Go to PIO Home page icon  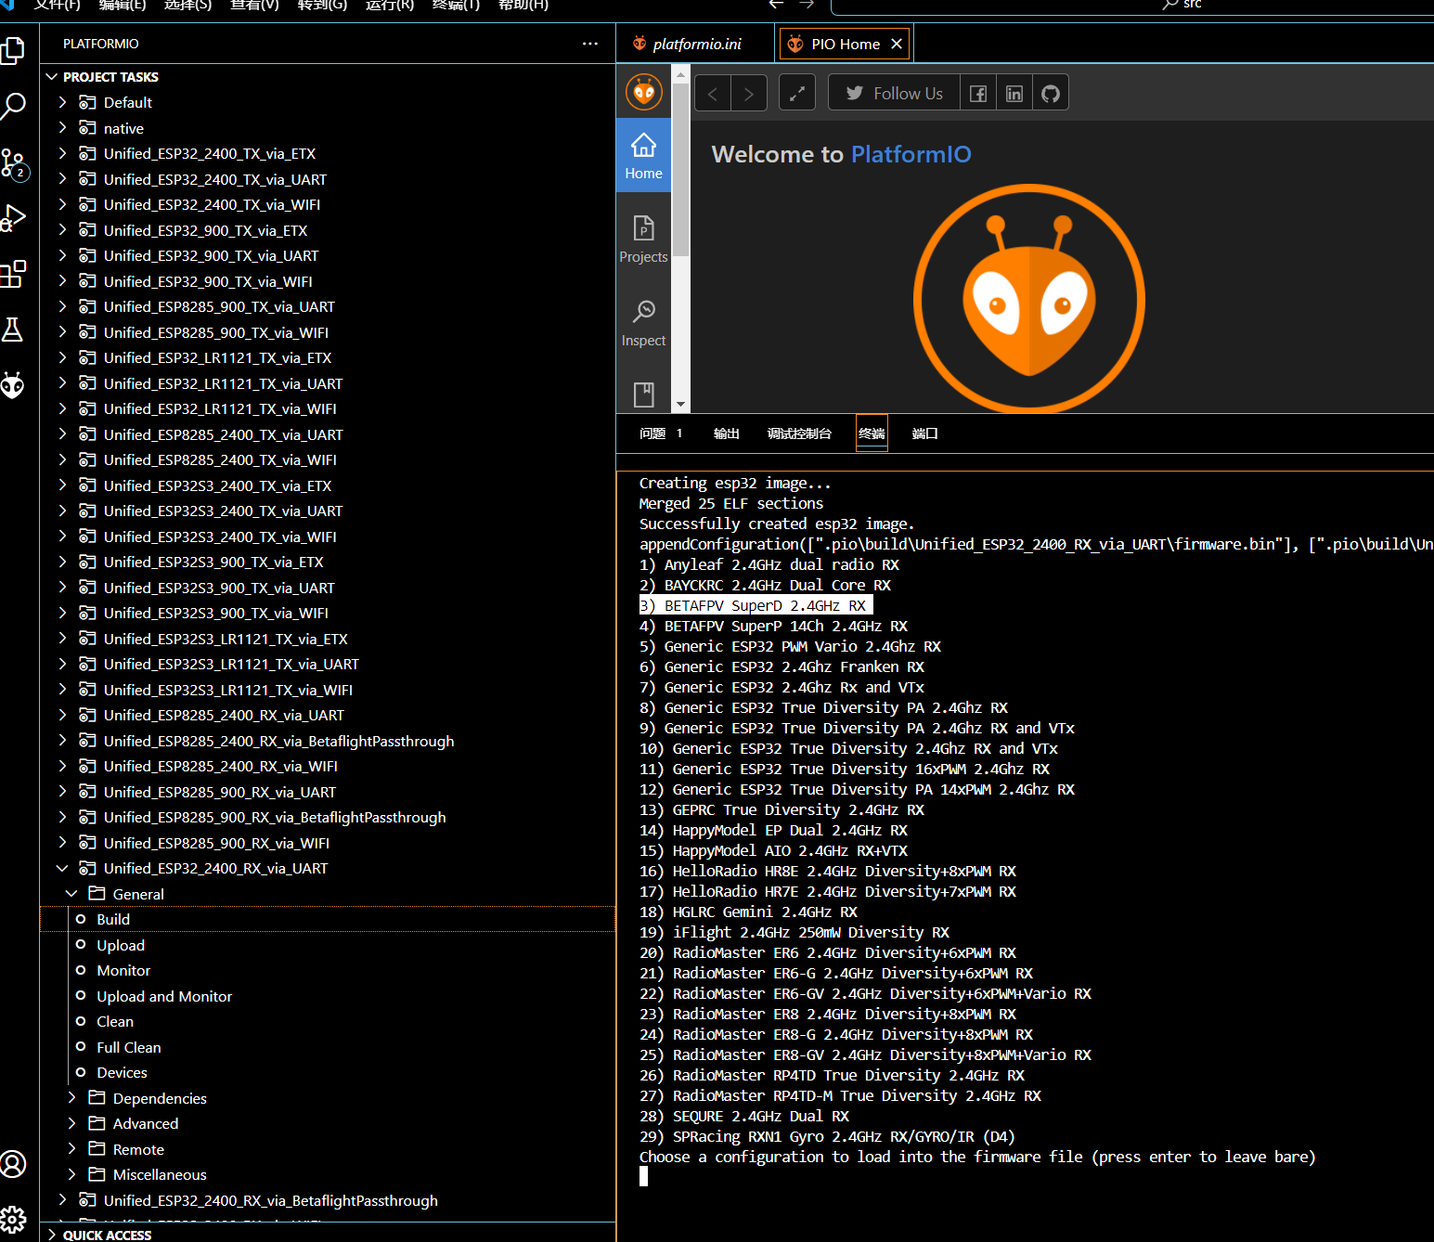coord(643,155)
